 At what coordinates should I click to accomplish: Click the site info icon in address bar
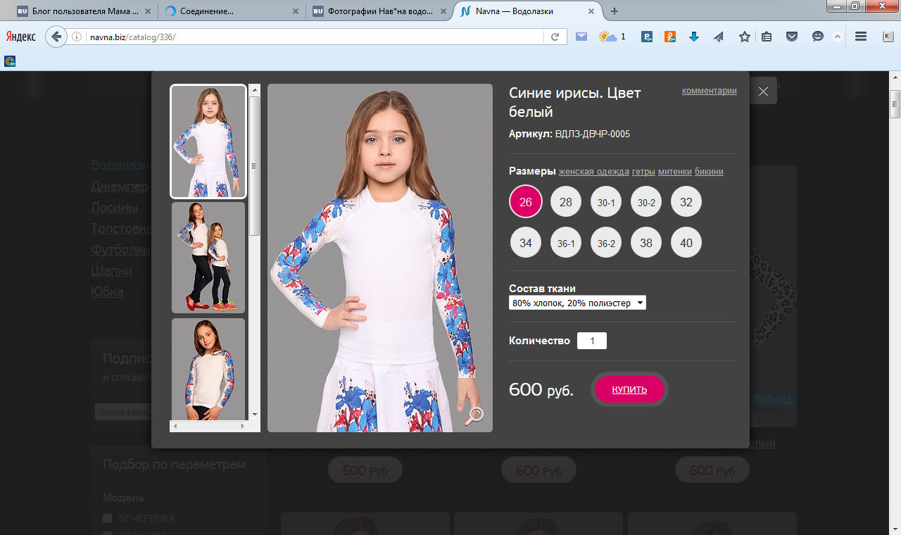click(x=77, y=37)
